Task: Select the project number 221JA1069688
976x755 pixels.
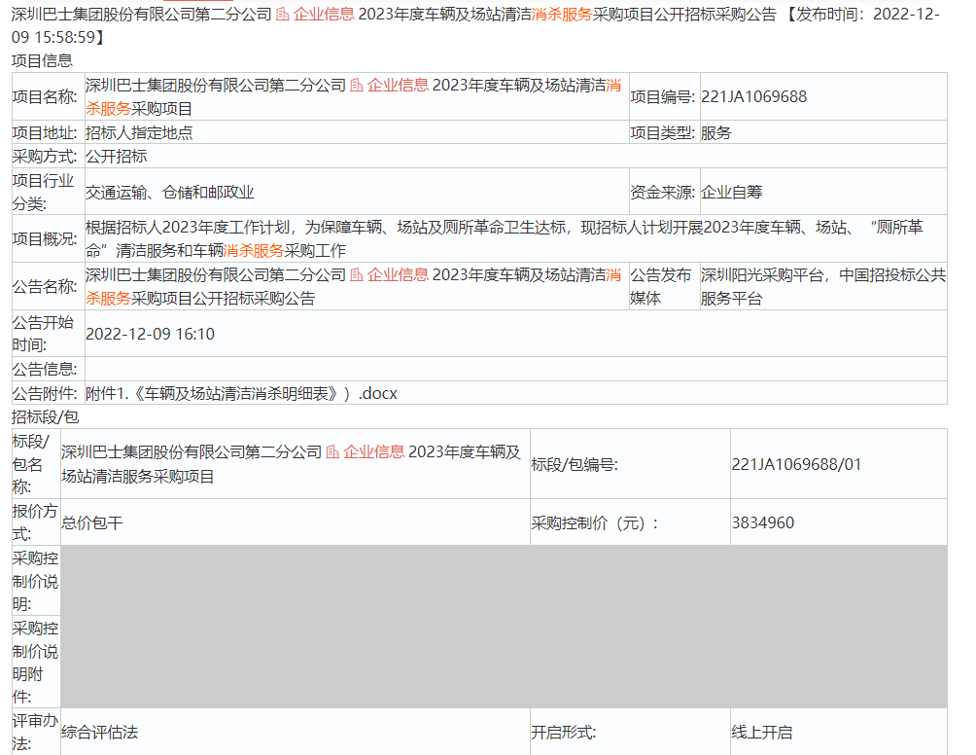Action: pos(753,96)
